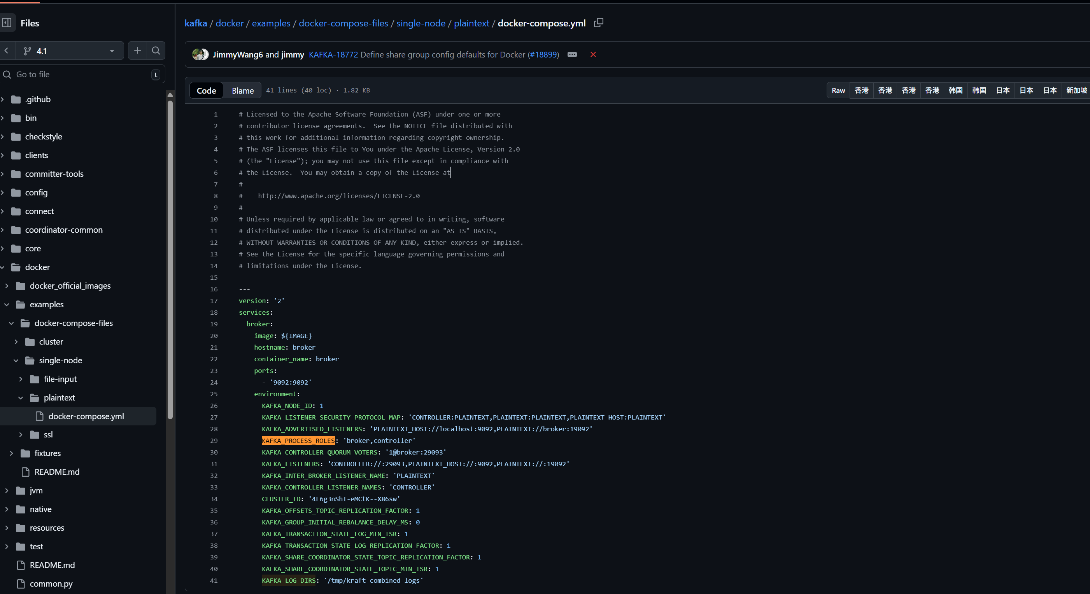Click the search files magnifier icon

click(x=156, y=51)
